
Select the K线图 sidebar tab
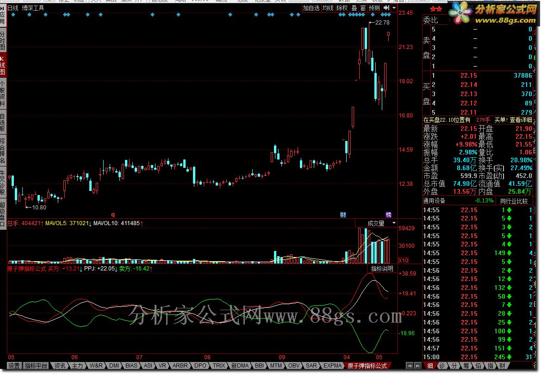point(3,66)
